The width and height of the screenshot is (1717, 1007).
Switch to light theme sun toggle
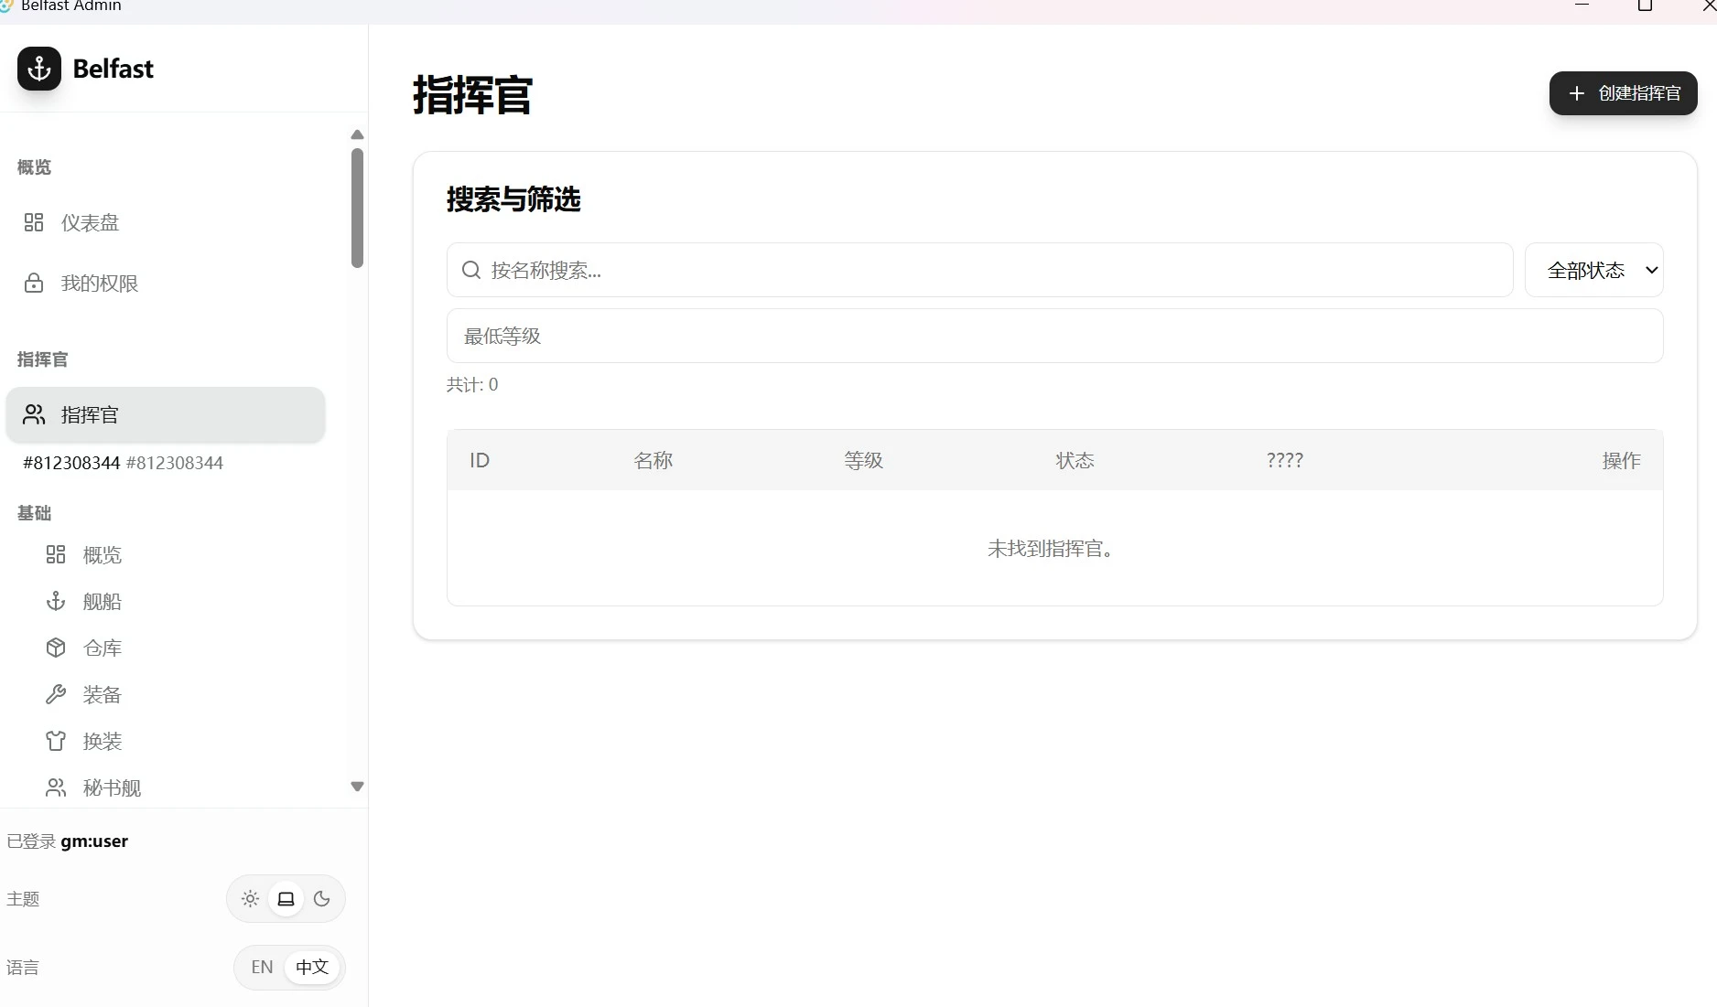pyautogui.click(x=250, y=899)
